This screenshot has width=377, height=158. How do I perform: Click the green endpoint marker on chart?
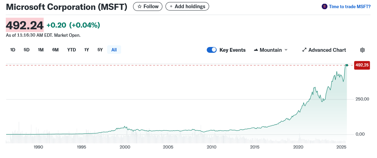[x=347, y=65]
